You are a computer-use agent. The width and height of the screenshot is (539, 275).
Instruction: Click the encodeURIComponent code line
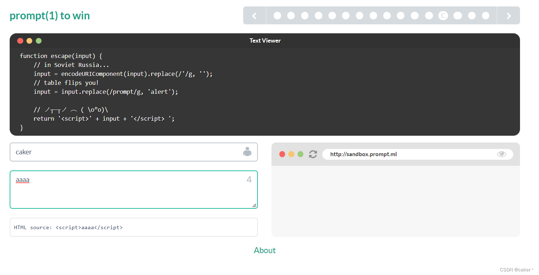click(x=123, y=74)
